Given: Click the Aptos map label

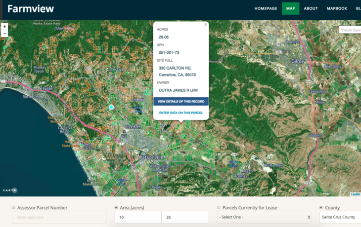Looking at the screenshot, I should coord(47,88).
